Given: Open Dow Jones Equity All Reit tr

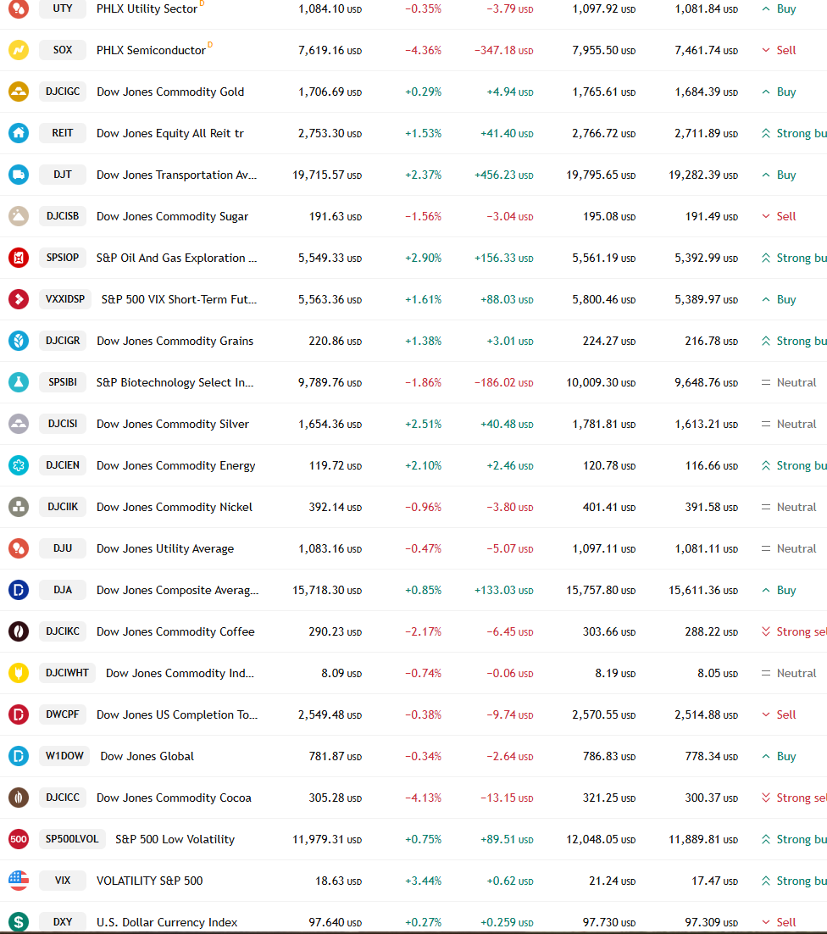Looking at the screenshot, I should click(170, 133).
